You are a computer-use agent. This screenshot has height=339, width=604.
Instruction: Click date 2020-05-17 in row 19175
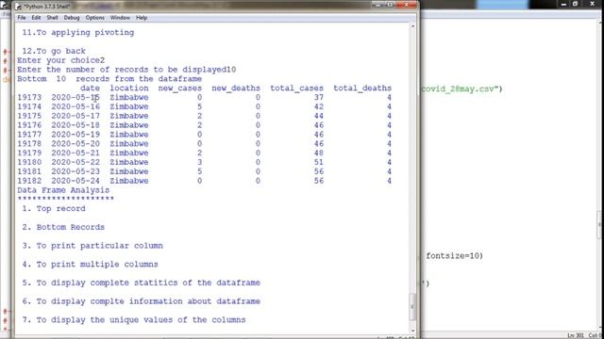tap(75, 116)
